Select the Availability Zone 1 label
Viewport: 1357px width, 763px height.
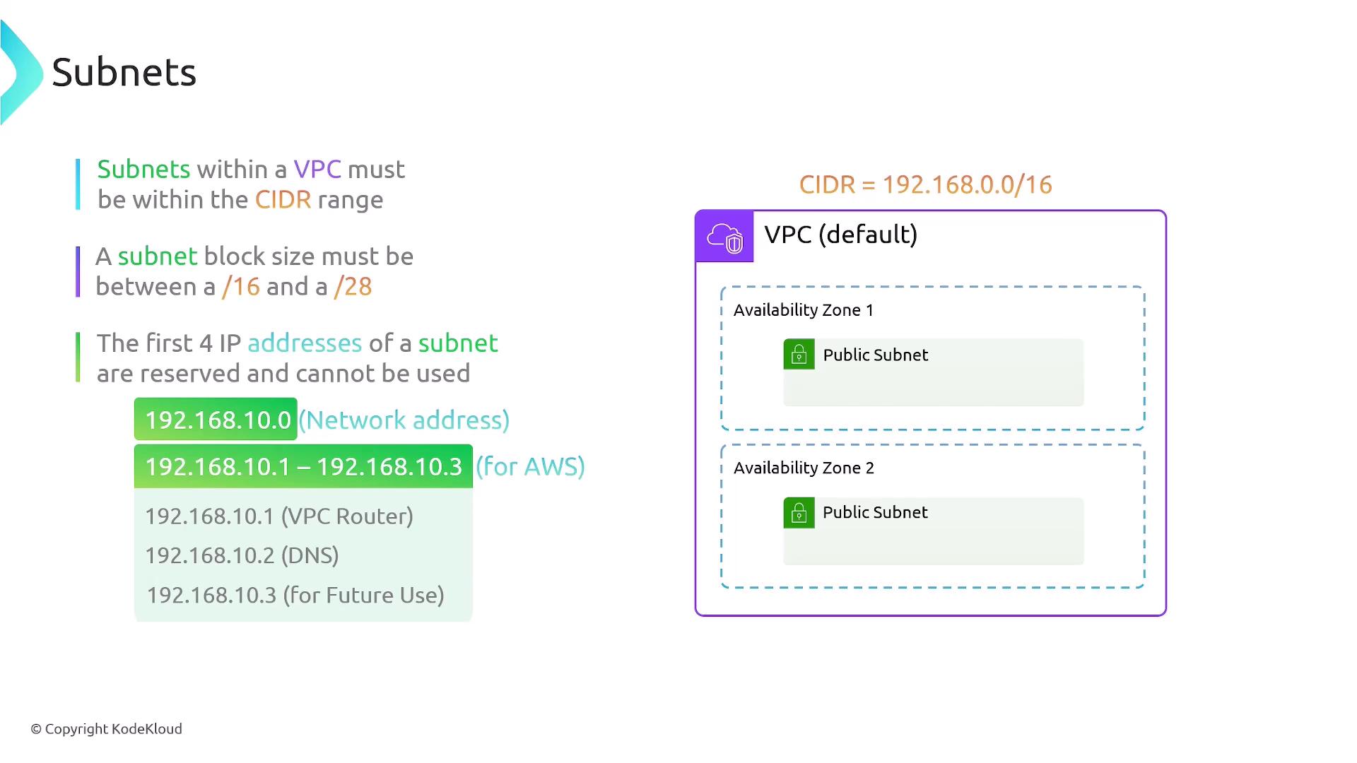click(x=803, y=310)
